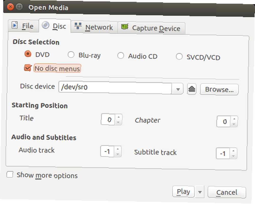Select the Audio CD radio option

pyautogui.click(x=121, y=56)
